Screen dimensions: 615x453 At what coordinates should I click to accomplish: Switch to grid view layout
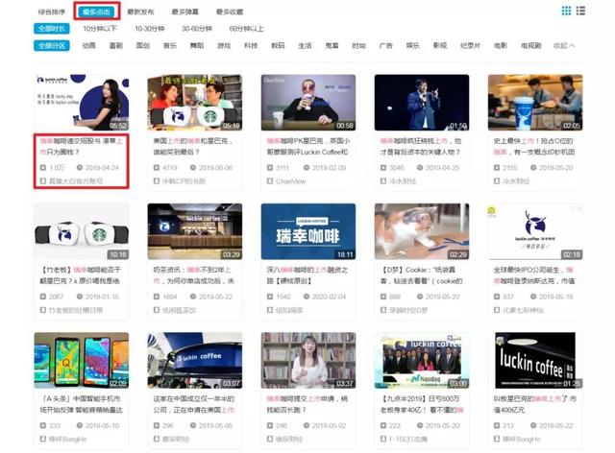click(566, 11)
